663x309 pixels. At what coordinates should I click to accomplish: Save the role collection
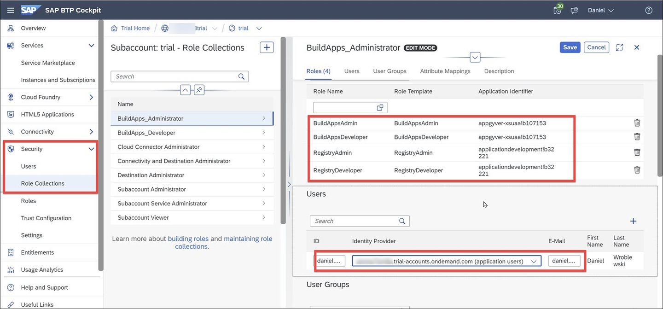570,47
